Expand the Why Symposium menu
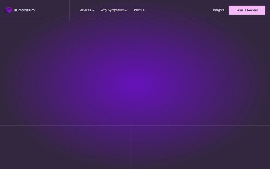 coord(114,10)
